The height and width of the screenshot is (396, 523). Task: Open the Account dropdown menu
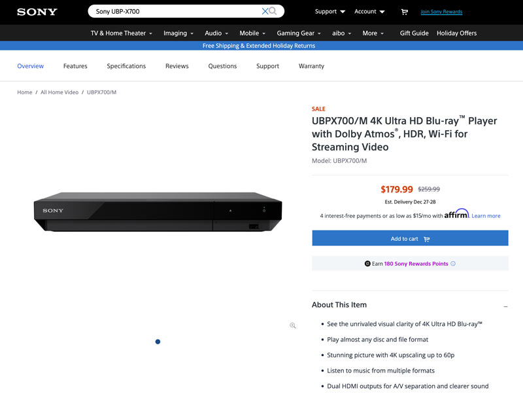pyautogui.click(x=368, y=11)
